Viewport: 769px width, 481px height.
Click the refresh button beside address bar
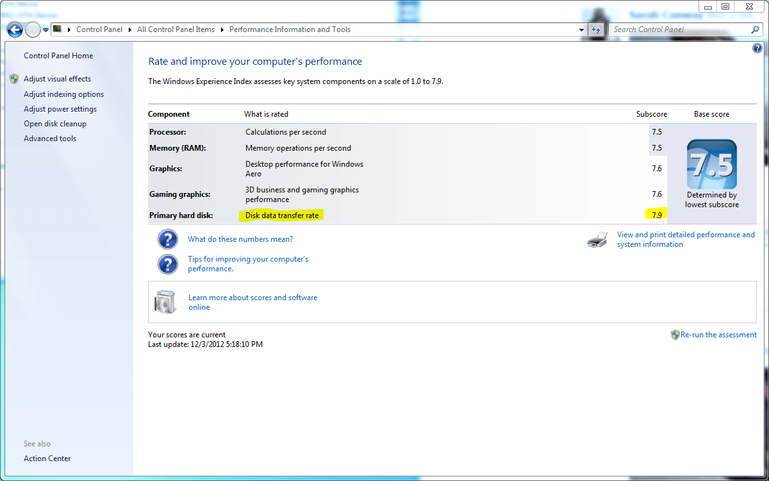pos(597,30)
